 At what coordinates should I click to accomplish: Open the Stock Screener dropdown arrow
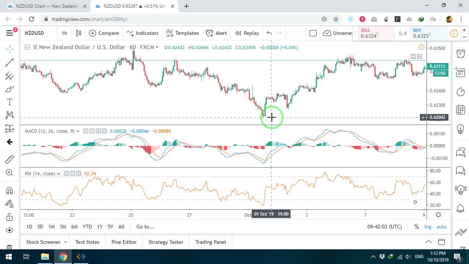point(66,242)
